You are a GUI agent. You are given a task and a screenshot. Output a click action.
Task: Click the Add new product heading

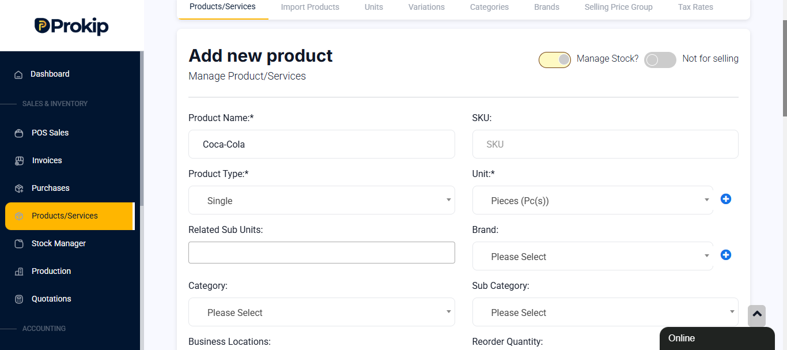point(260,55)
